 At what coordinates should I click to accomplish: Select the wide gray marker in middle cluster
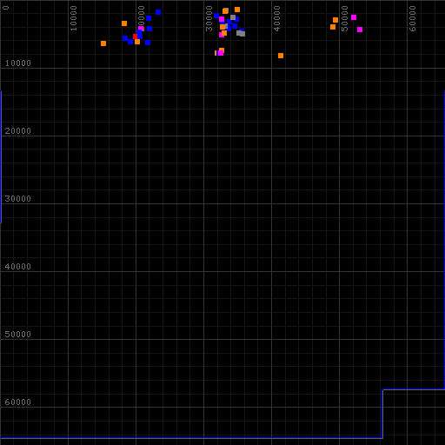(x=241, y=33)
